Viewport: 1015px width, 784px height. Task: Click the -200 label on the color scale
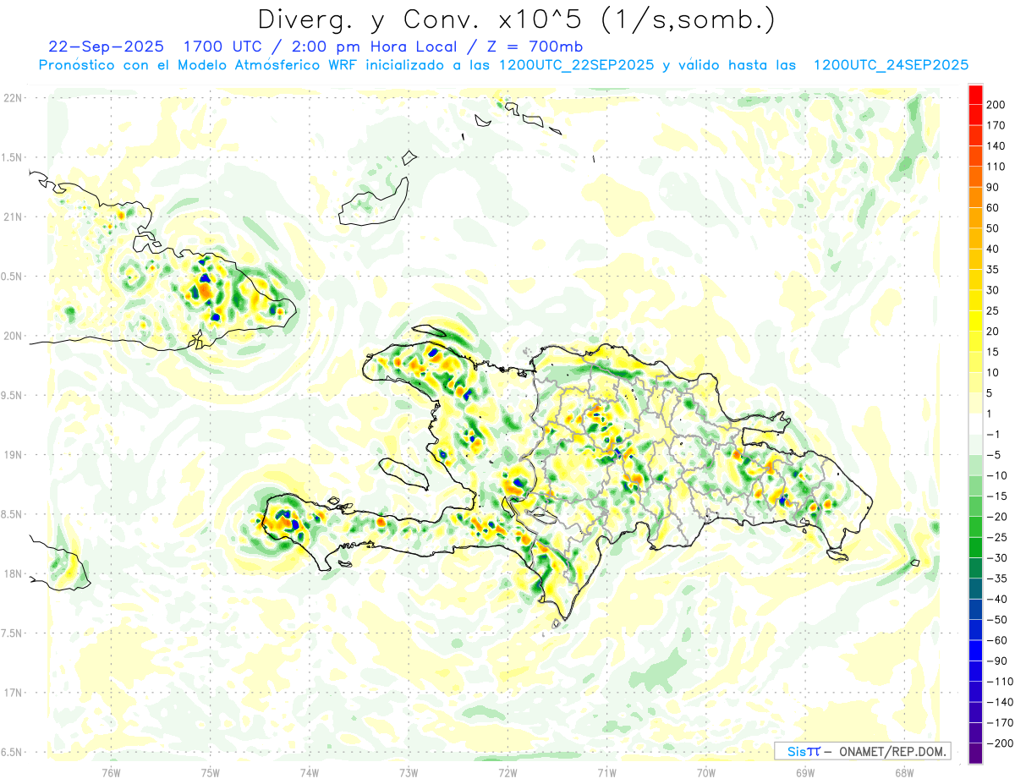[x=996, y=743]
